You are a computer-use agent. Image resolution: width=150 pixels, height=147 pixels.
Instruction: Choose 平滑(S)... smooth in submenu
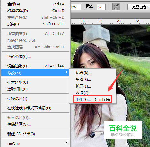tap(92, 80)
